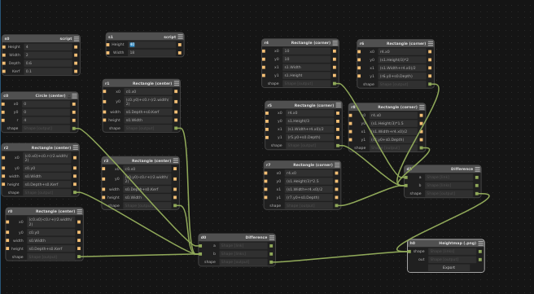Open the r6 Rectangle (corner) node menu icon
The image size is (534, 294).
(x=431, y=43)
